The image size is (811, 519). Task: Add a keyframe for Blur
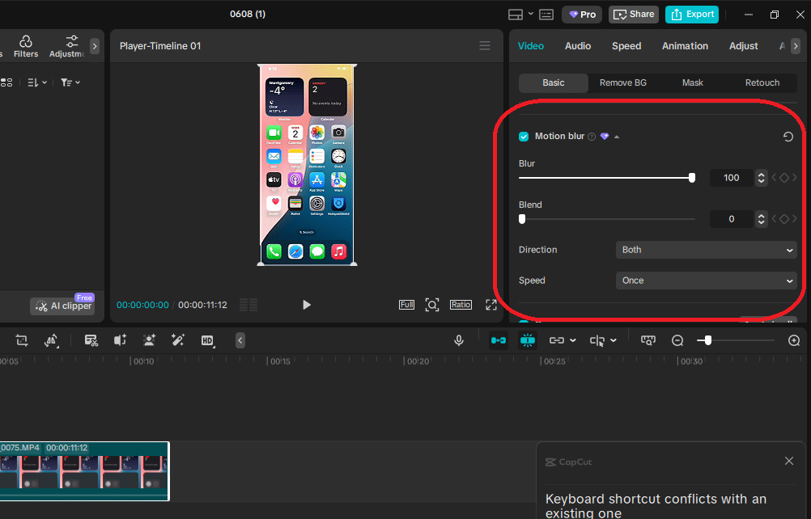point(784,178)
